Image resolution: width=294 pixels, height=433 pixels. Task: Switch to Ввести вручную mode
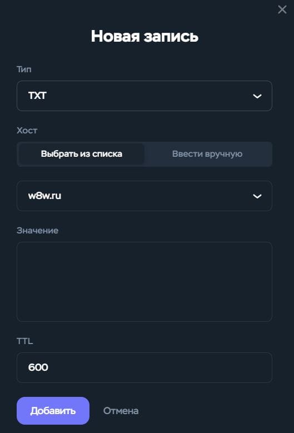pyautogui.click(x=207, y=154)
